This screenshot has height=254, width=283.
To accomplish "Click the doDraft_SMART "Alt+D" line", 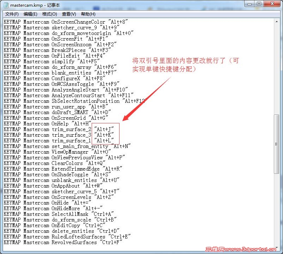I will click(x=57, y=112).
